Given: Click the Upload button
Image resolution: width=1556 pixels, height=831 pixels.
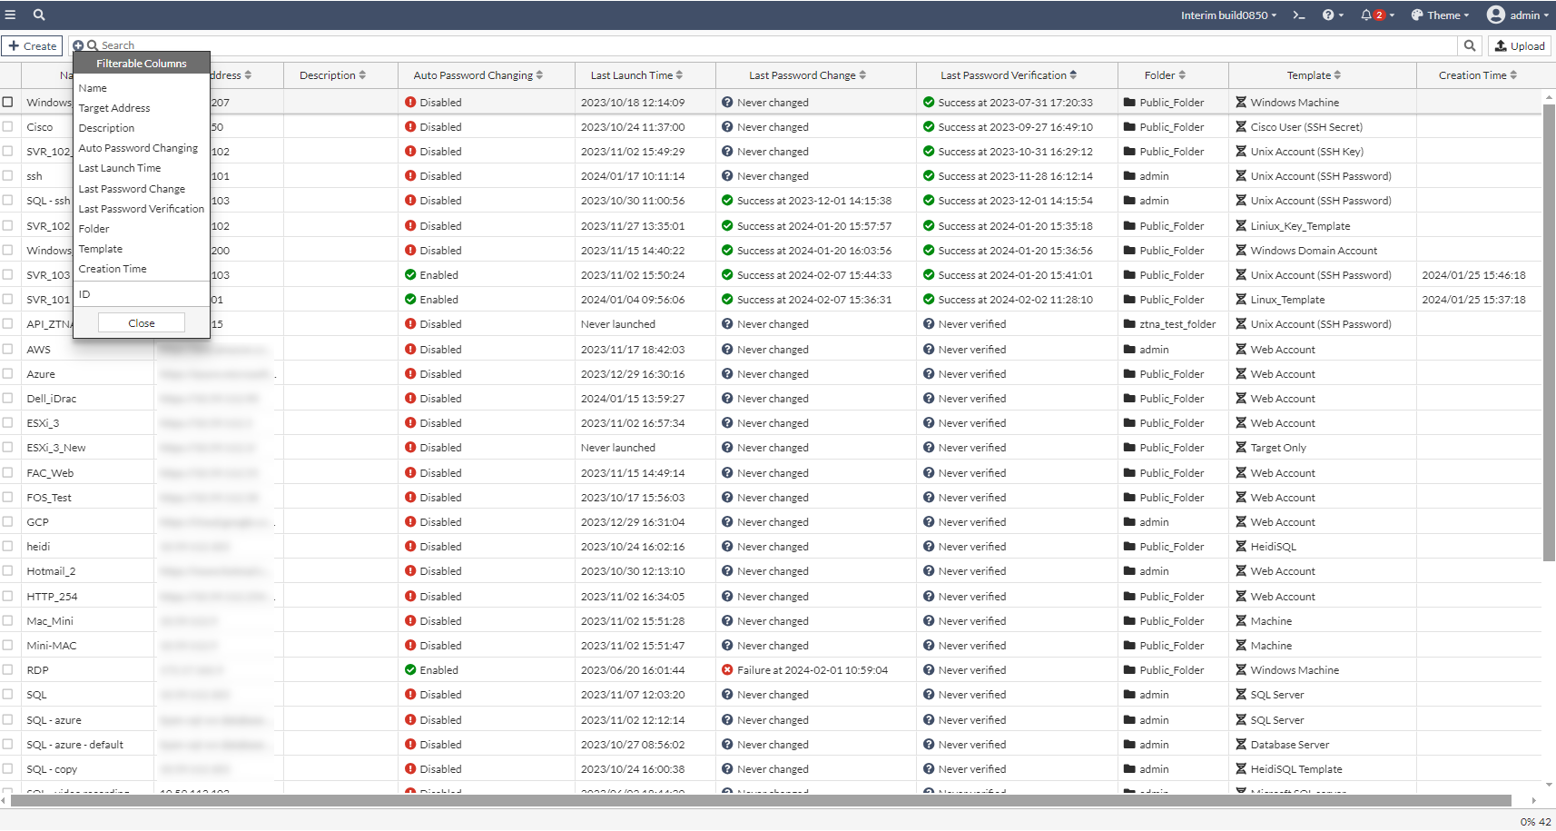Looking at the screenshot, I should point(1519,45).
